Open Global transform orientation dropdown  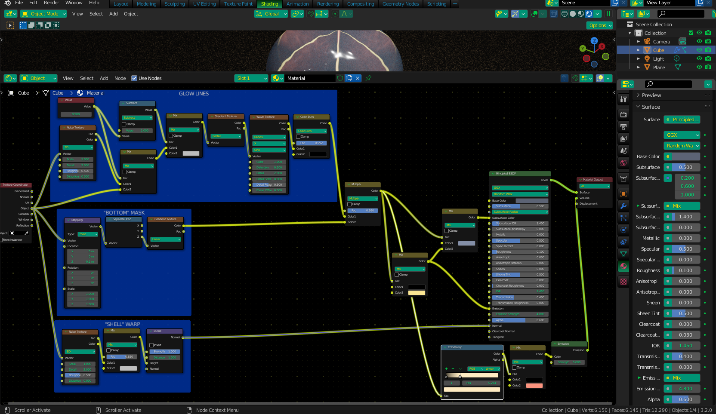pyautogui.click(x=271, y=14)
